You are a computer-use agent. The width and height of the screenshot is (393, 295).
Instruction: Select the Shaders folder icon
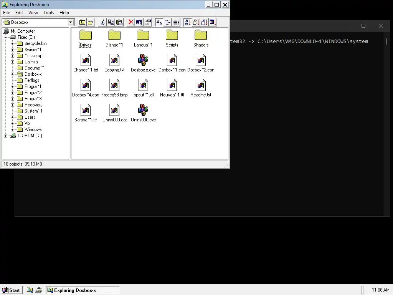tap(201, 39)
